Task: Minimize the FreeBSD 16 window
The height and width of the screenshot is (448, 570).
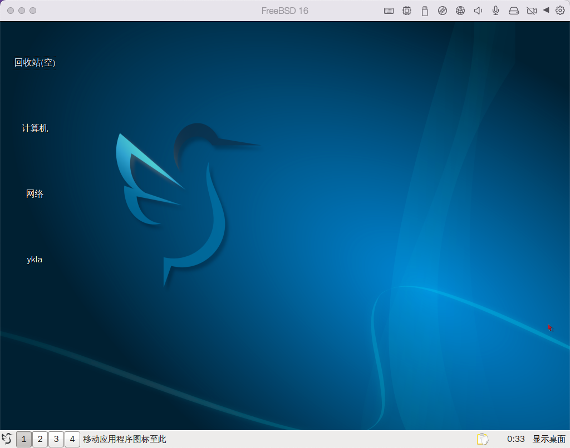Action: click(22, 11)
